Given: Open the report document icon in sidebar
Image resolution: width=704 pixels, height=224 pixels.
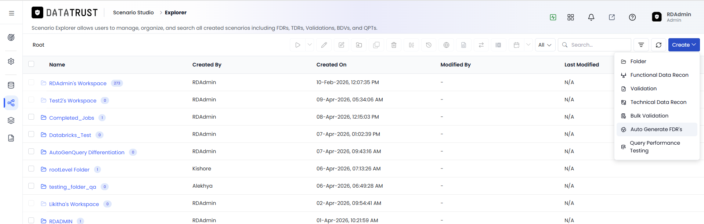Looking at the screenshot, I should [x=11, y=138].
